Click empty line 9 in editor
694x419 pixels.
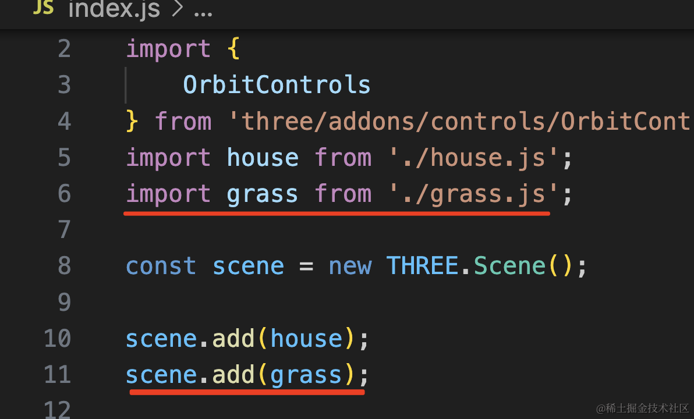(x=354, y=302)
